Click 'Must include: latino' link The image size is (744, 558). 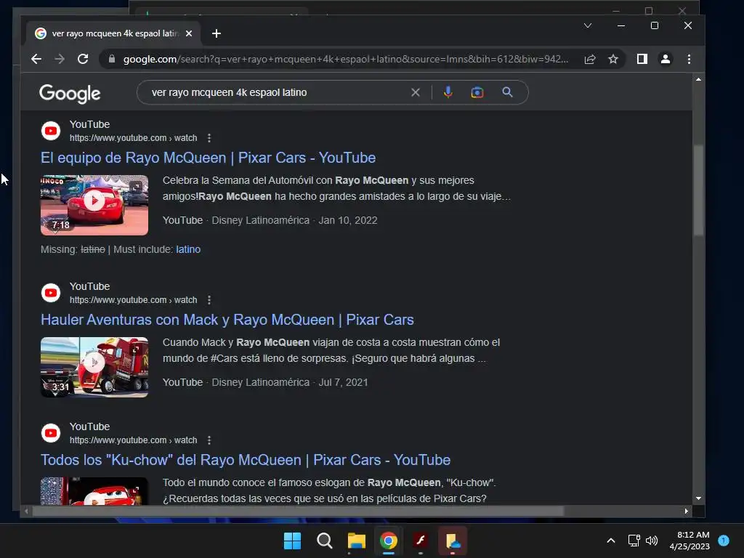tap(188, 250)
